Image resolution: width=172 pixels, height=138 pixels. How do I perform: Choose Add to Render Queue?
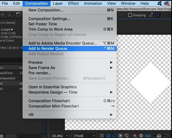point(70,48)
